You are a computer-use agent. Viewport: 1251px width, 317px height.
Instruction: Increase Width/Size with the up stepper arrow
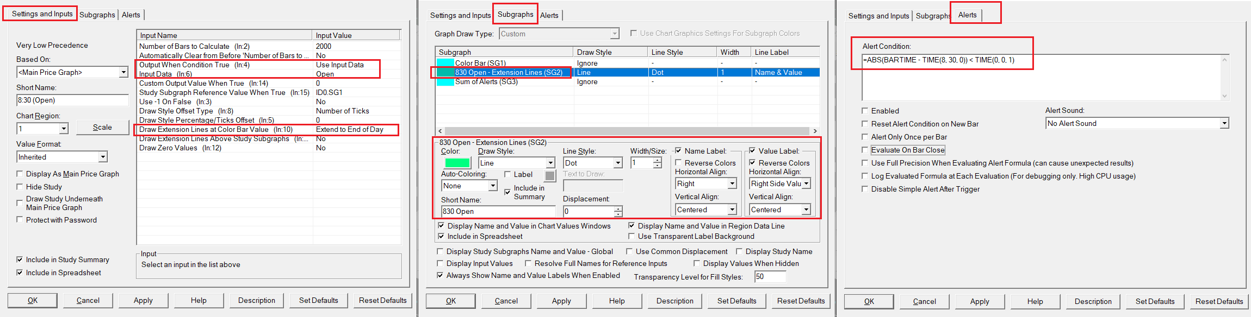658,160
